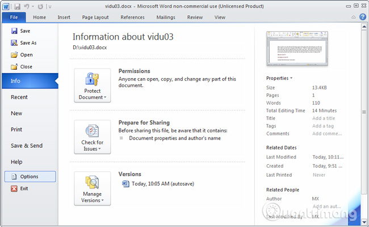The width and height of the screenshot is (369, 227).
Task: Select the Mailings tab
Action: click(x=166, y=17)
